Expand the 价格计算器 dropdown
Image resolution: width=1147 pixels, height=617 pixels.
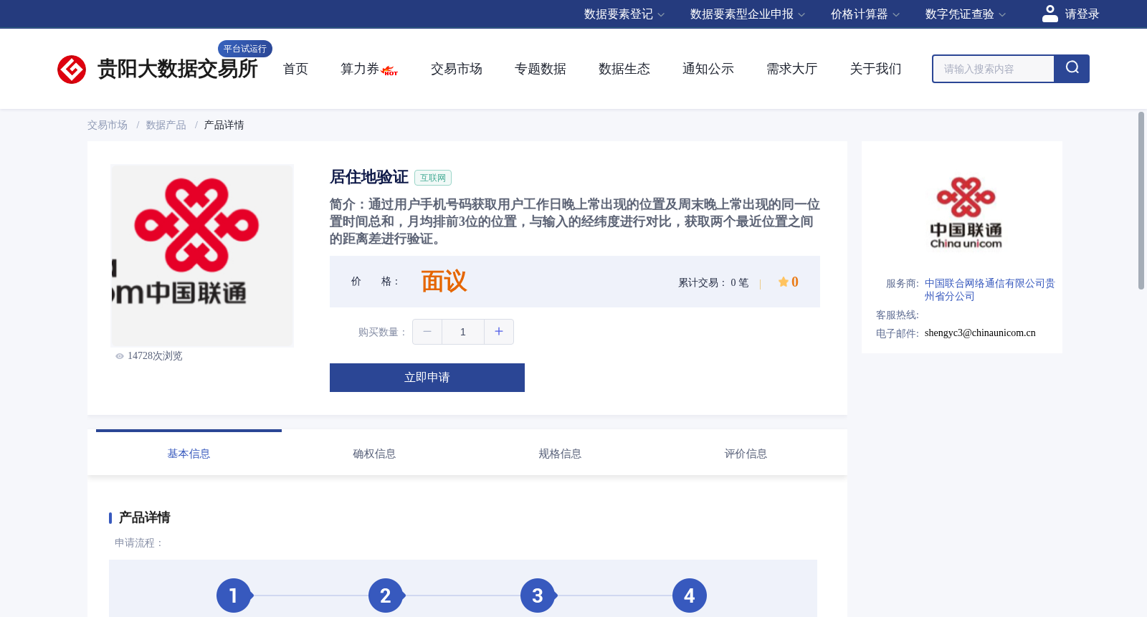coord(865,14)
